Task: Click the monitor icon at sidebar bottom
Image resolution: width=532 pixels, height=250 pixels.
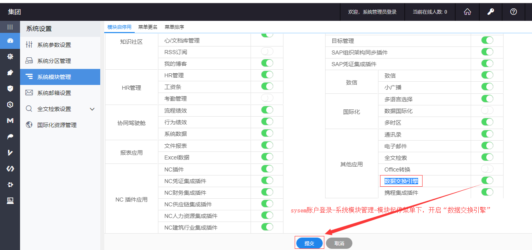Action: [10, 201]
